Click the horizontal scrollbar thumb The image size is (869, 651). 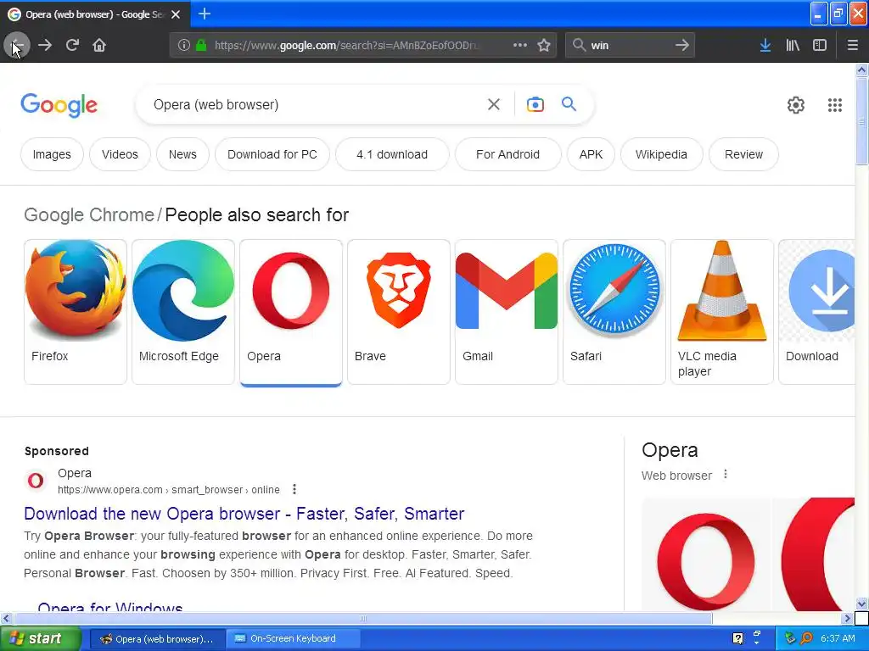click(x=363, y=618)
